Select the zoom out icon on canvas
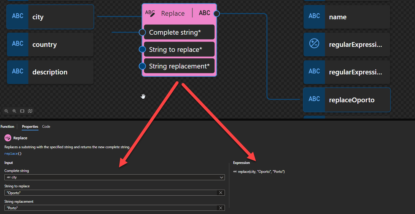This screenshot has width=415, height=214. pos(6,111)
